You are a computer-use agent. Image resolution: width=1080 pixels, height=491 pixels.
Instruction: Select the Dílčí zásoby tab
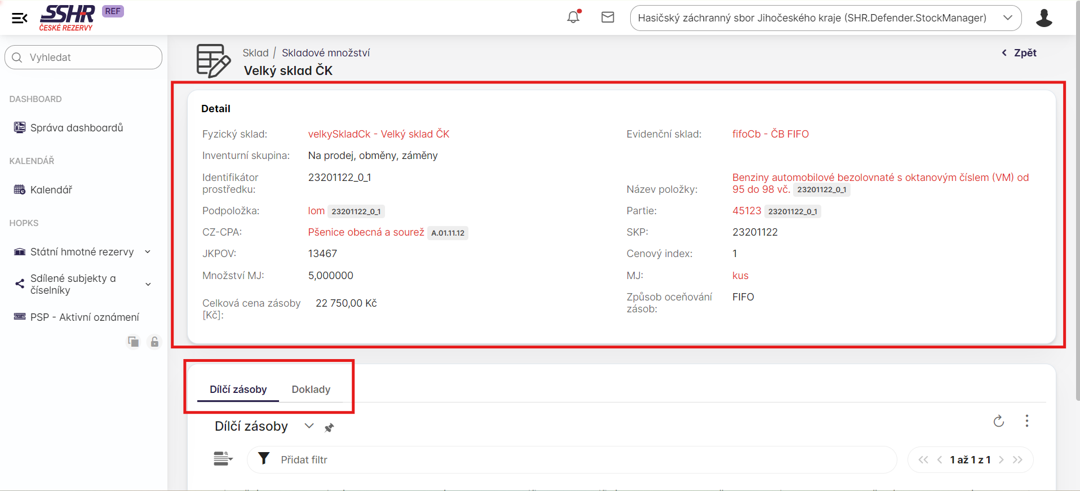238,390
